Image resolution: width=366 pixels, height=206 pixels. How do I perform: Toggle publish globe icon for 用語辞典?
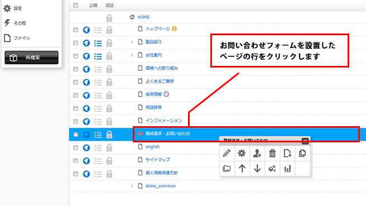(x=86, y=108)
